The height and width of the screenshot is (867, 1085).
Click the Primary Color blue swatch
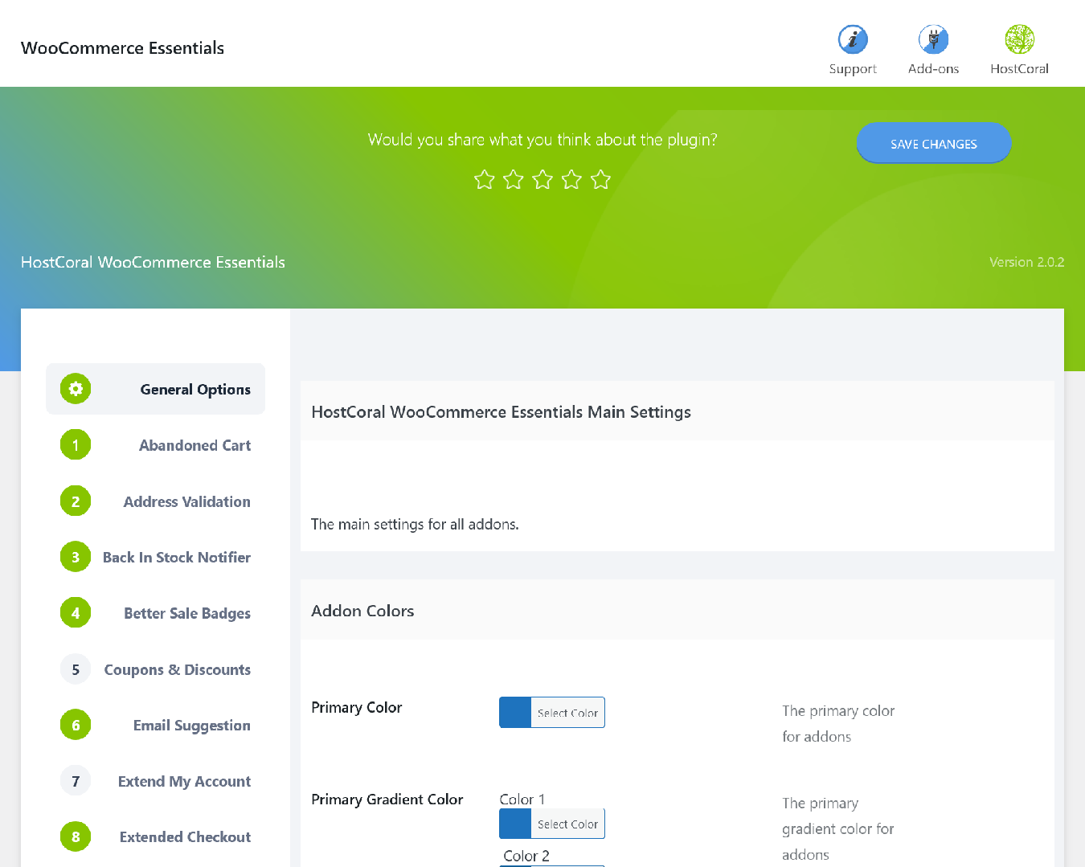pyautogui.click(x=515, y=713)
